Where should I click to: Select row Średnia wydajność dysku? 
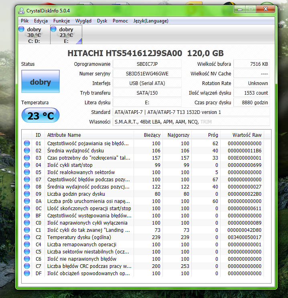[143, 150]
